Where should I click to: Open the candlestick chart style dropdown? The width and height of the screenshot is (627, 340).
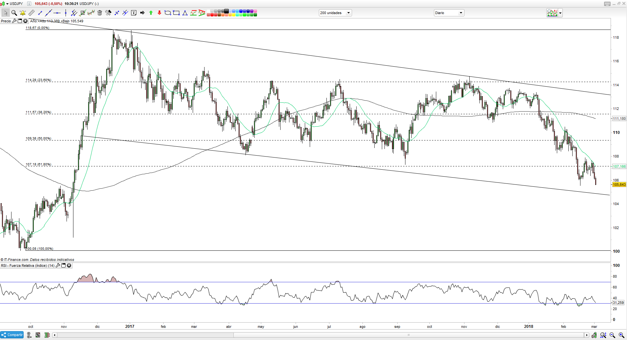pos(4,4)
